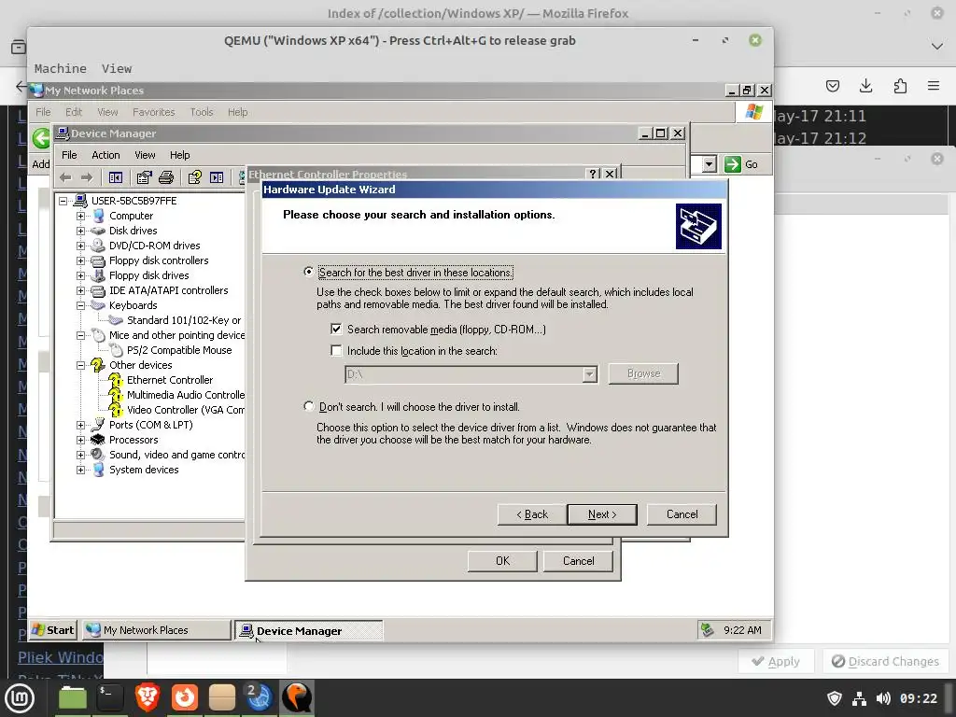Expand the Disk drives node

[x=80, y=231]
